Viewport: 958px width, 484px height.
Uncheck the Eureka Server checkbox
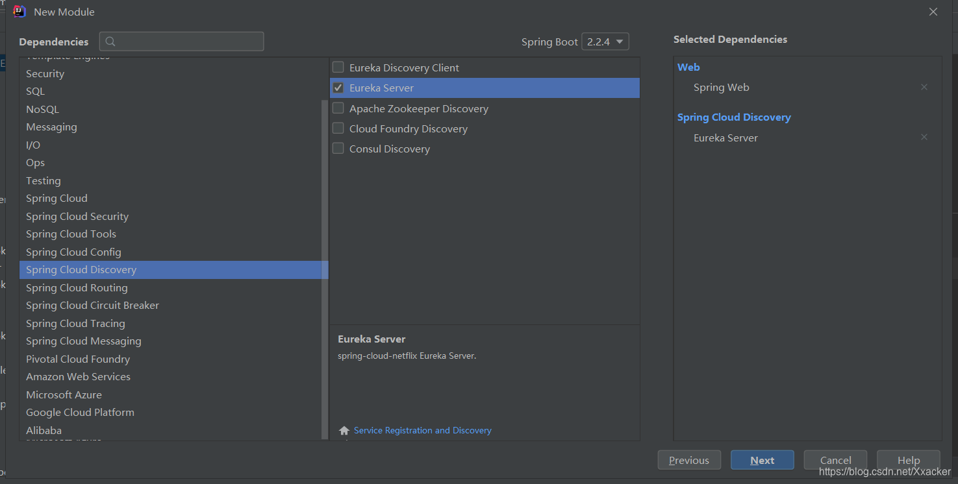click(338, 88)
